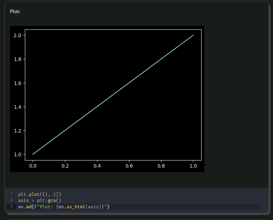
Task: Click the y-axis tick label 2.0
Action: tap(17, 35)
